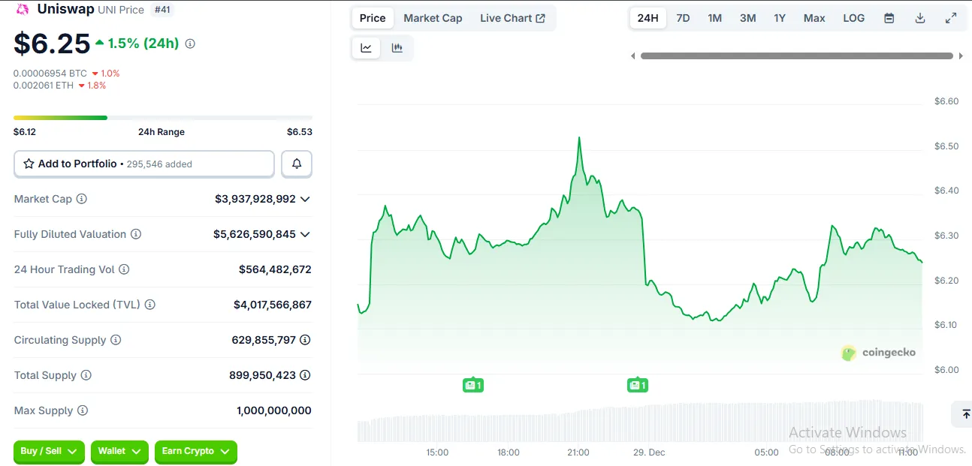The width and height of the screenshot is (972, 466).
Task: Open the Buy / Sell dropdown
Action: coord(48,452)
